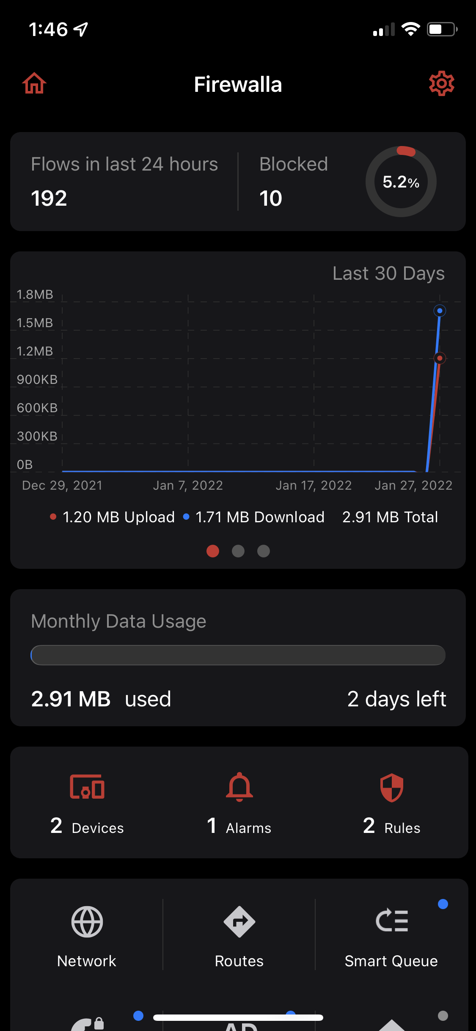Tap the Last 30 Days chart label
The height and width of the screenshot is (1031, 476).
tap(388, 273)
